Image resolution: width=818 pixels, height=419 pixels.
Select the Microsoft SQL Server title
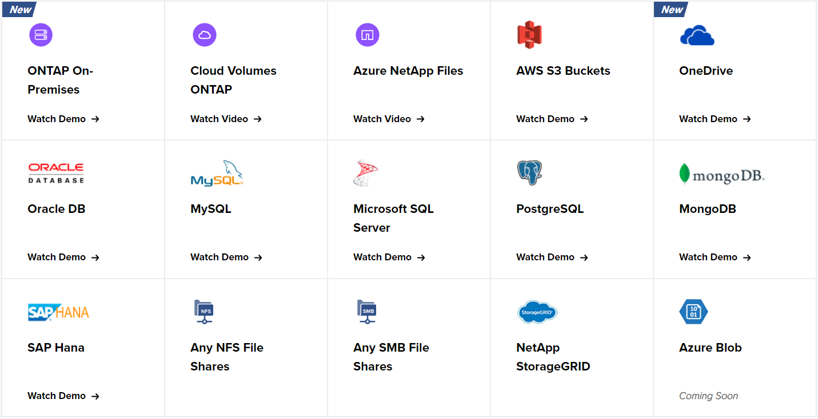tap(393, 218)
